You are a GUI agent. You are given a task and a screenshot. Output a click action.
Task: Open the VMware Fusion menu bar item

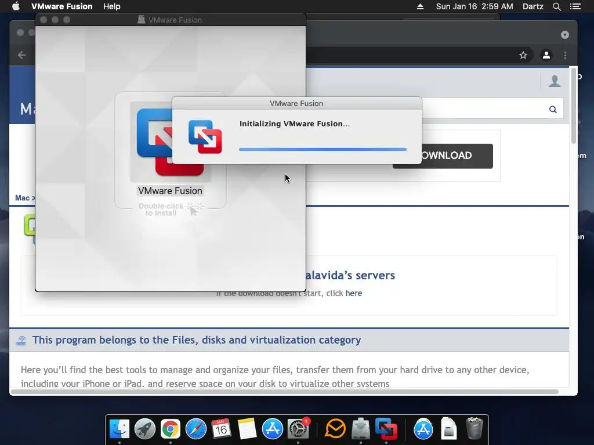[61, 6]
